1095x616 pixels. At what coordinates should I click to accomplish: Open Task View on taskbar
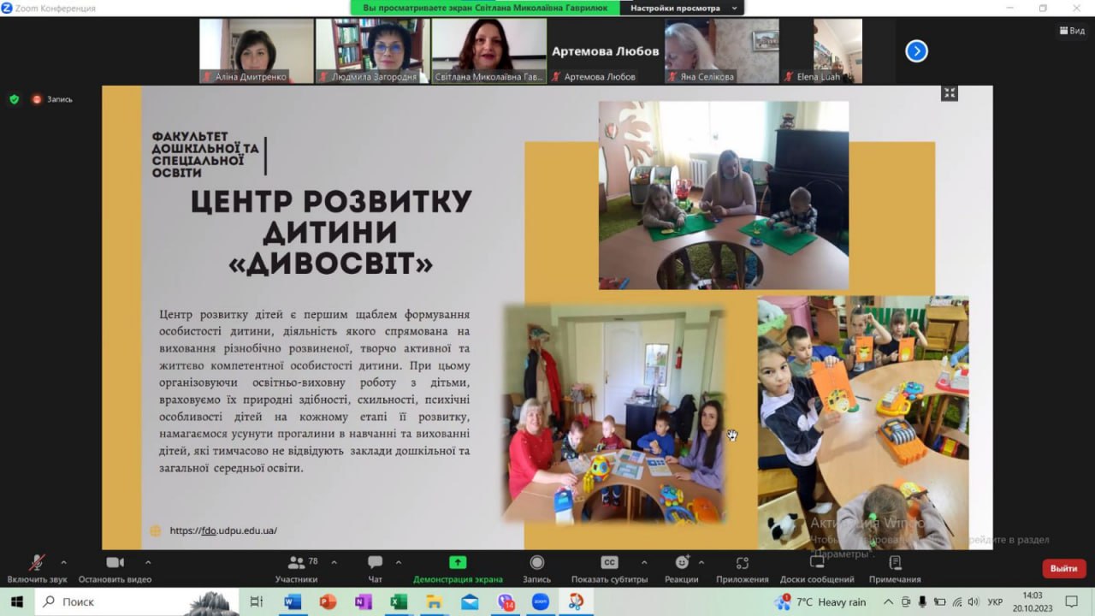pos(257,602)
